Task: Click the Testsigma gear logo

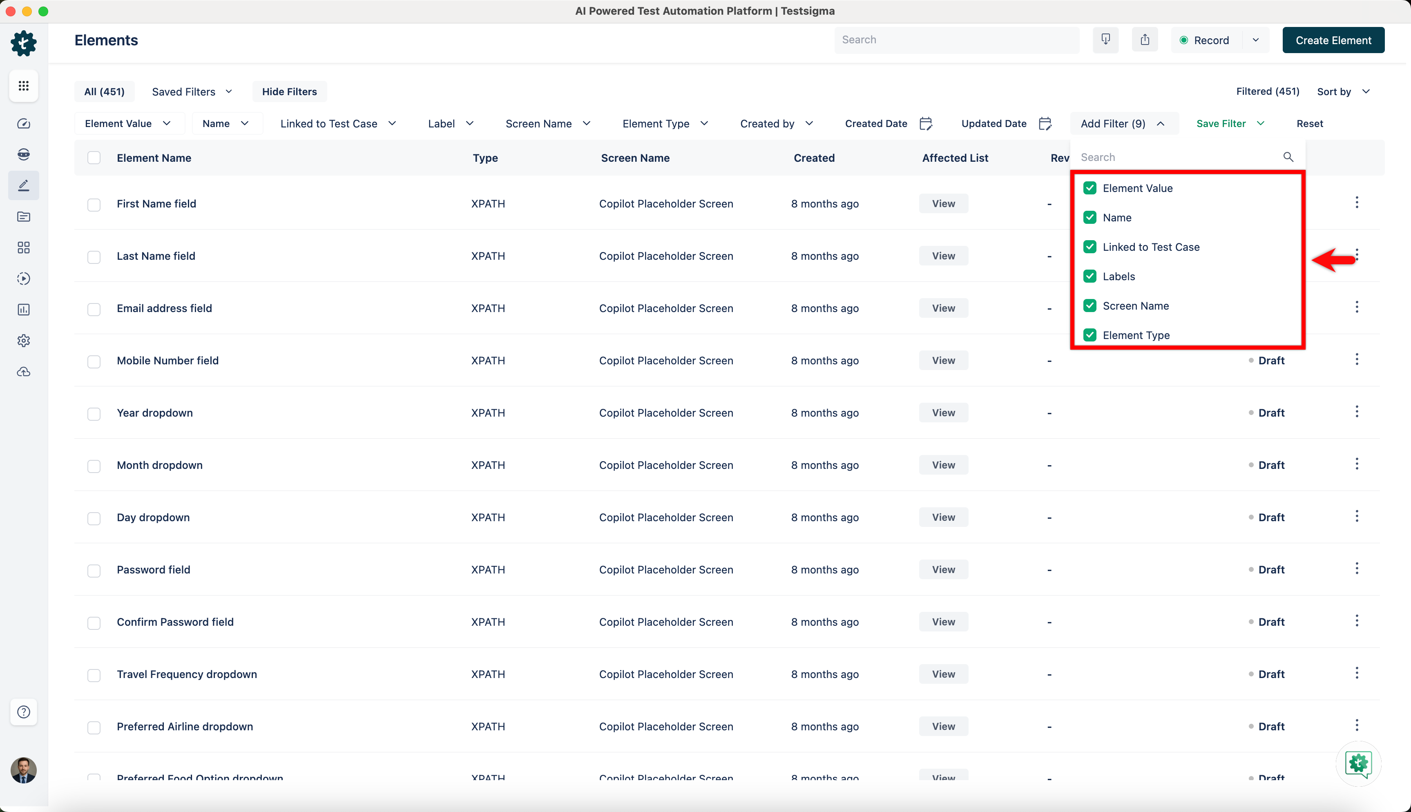Action: pyautogui.click(x=23, y=43)
